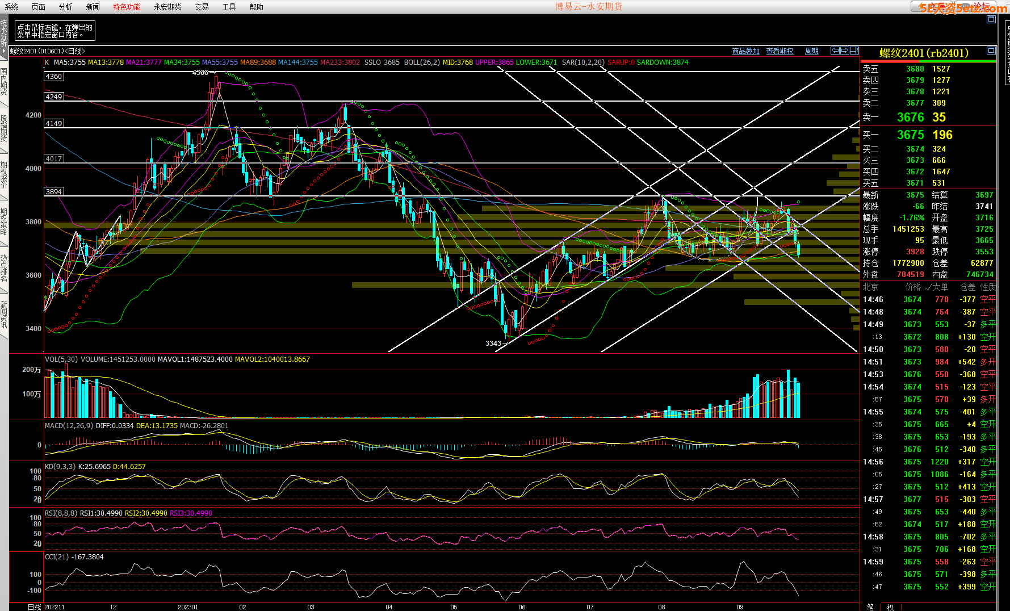
Task: Select the 股指期货 sidebar tab
Action: (x=4, y=128)
